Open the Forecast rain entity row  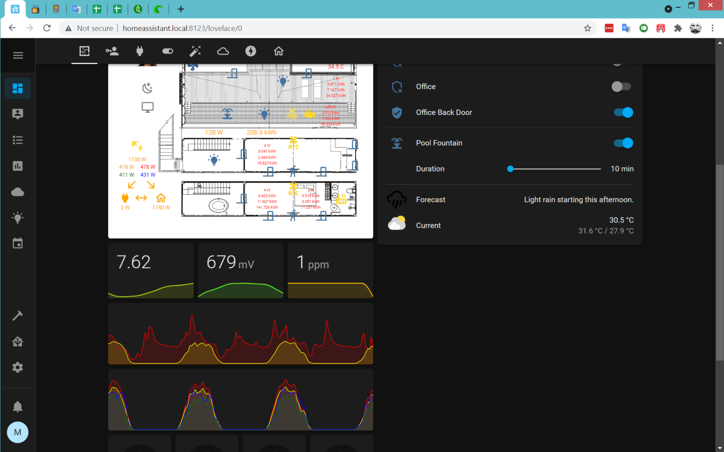510,200
